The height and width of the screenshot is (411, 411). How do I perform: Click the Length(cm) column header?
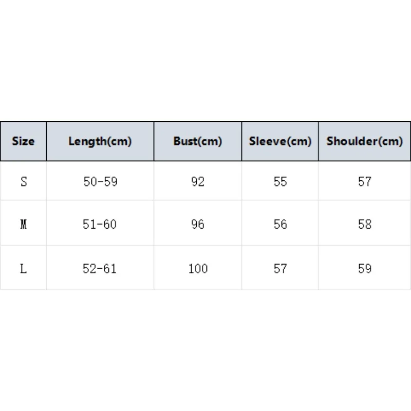point(100,141)
